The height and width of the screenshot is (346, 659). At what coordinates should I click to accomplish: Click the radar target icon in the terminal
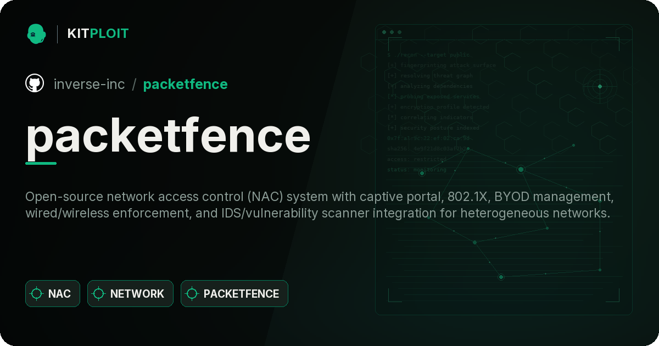600,86
